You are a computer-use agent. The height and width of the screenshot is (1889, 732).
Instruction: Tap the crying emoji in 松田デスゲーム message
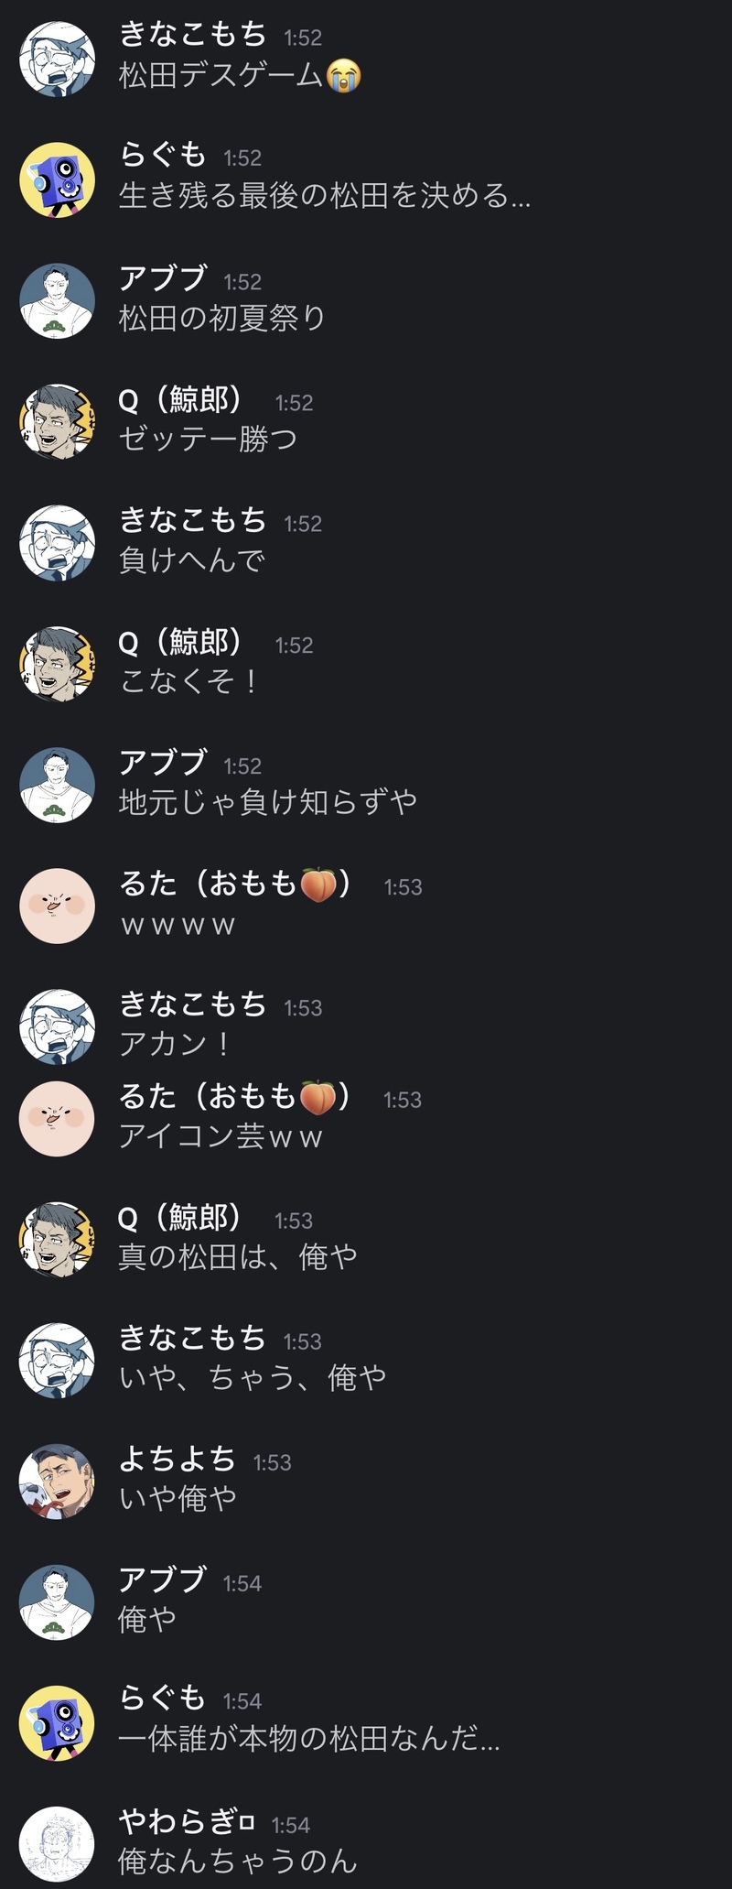coord(344,75)
